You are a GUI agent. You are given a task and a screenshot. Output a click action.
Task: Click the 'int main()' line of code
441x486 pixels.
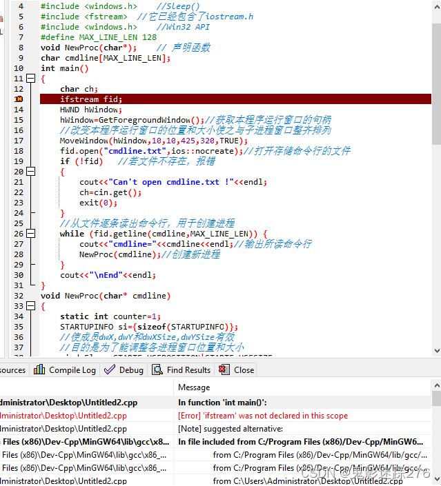(65, 68)
